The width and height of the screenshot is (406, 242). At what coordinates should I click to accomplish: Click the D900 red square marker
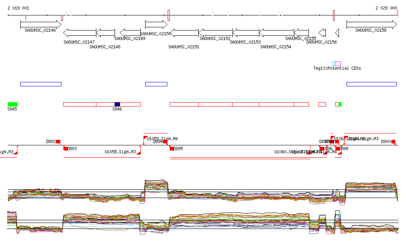pos(393,142)
